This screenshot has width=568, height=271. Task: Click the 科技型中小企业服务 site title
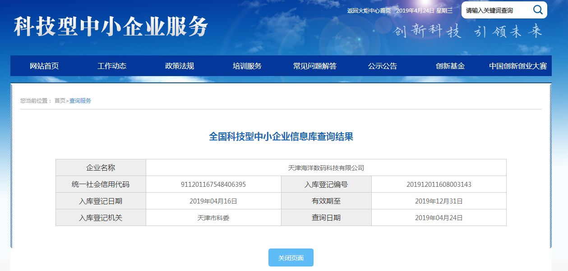pos(111,27)
